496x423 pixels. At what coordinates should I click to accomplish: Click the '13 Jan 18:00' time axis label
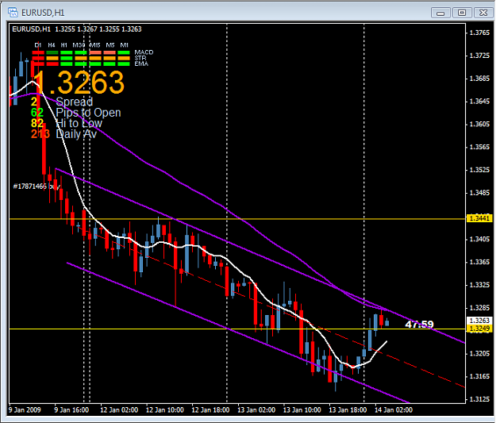[348, 410]
